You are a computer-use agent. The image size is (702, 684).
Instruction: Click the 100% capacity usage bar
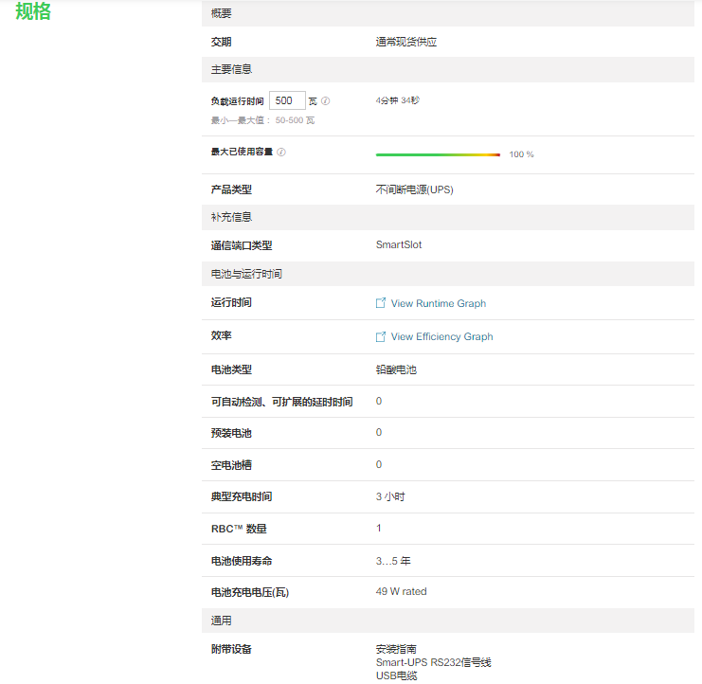(438, 154)
